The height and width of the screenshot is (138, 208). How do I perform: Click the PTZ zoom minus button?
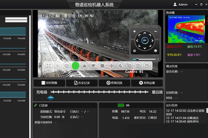click(x=156, y=31)
